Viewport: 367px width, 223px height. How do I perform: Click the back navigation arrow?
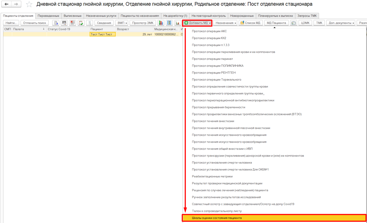coord(7,4)
